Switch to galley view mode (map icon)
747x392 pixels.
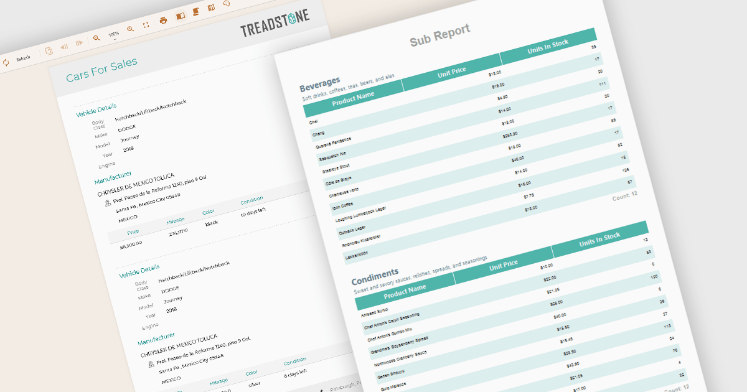coord(211,8)
